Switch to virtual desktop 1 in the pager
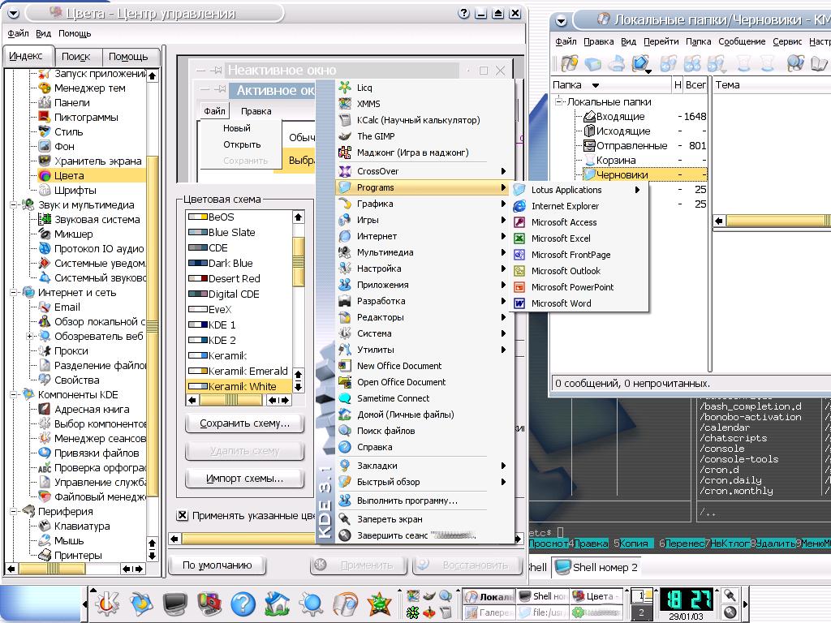 tap(641, 596)
